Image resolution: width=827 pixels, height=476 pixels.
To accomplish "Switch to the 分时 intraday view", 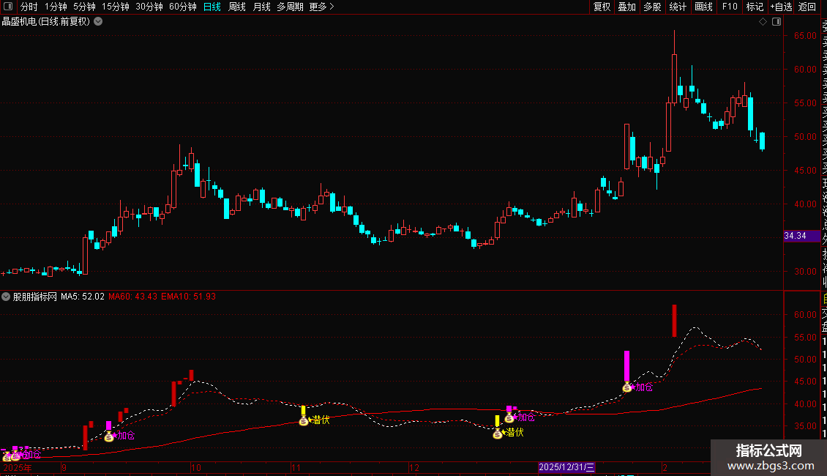I will pos(29,7).
